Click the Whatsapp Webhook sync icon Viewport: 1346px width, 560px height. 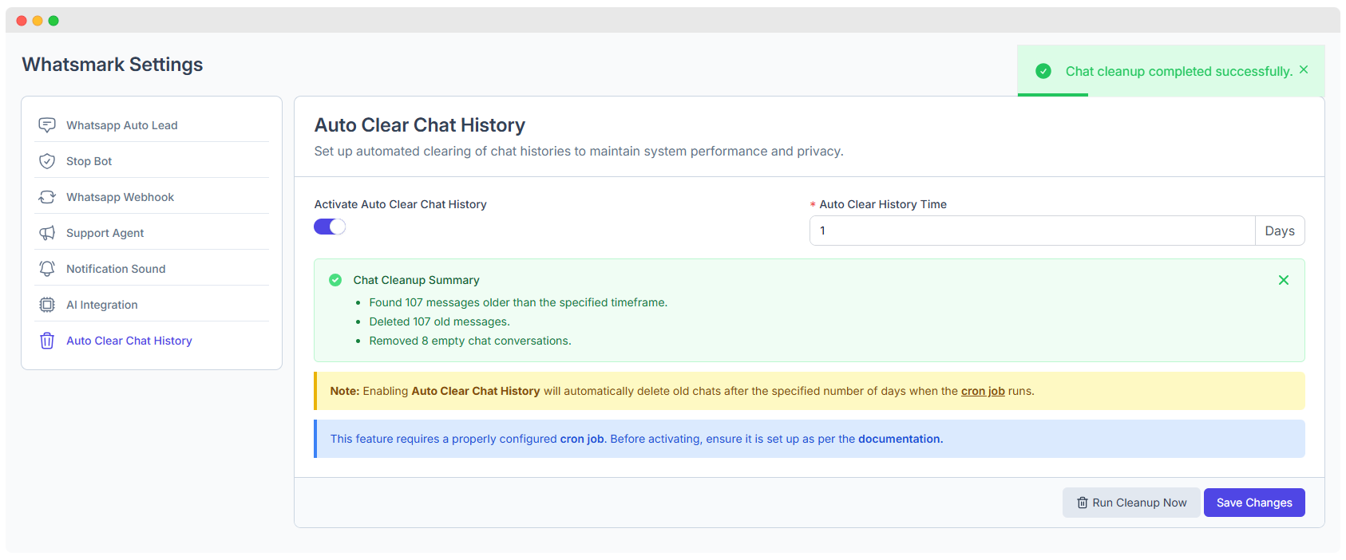(47, 197)
